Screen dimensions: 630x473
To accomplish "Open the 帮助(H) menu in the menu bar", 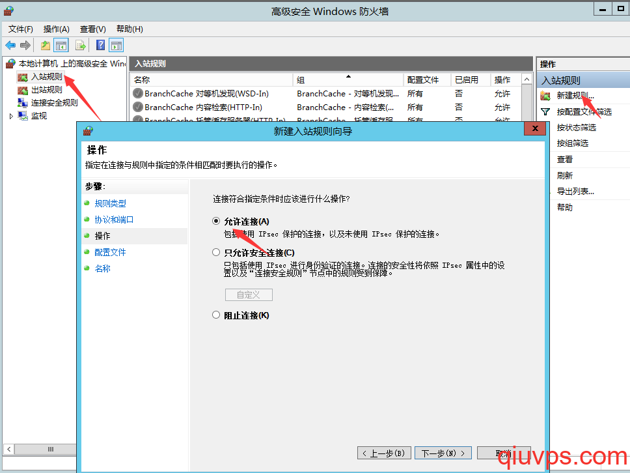I will (x=130, y=29).
